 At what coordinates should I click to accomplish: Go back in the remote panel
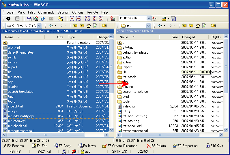point(160,26)
